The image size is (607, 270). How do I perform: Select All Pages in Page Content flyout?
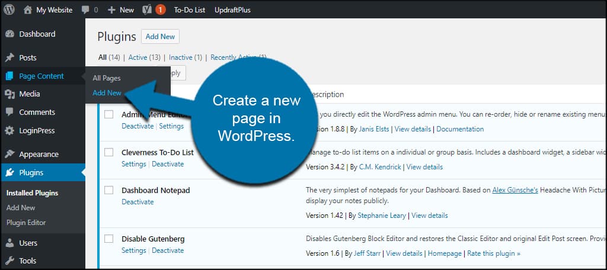tap(107, 78)
